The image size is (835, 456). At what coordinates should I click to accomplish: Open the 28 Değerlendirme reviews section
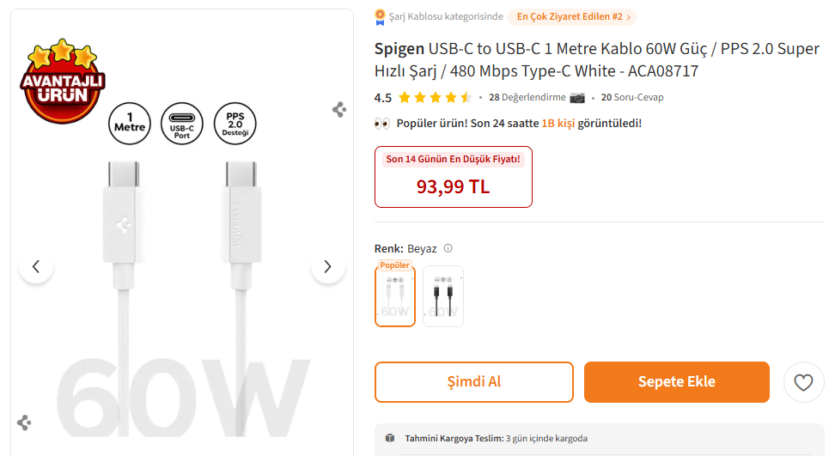(x=527, y=98)
